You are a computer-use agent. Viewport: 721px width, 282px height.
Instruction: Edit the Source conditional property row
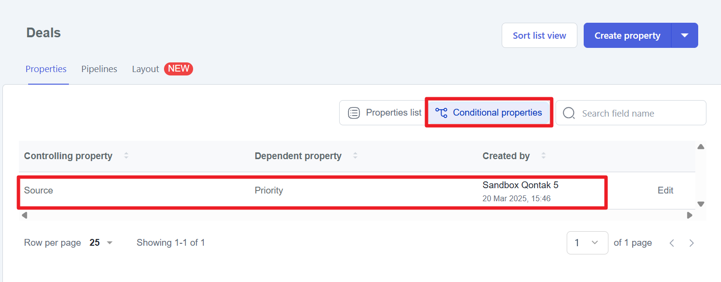(665, 190)
